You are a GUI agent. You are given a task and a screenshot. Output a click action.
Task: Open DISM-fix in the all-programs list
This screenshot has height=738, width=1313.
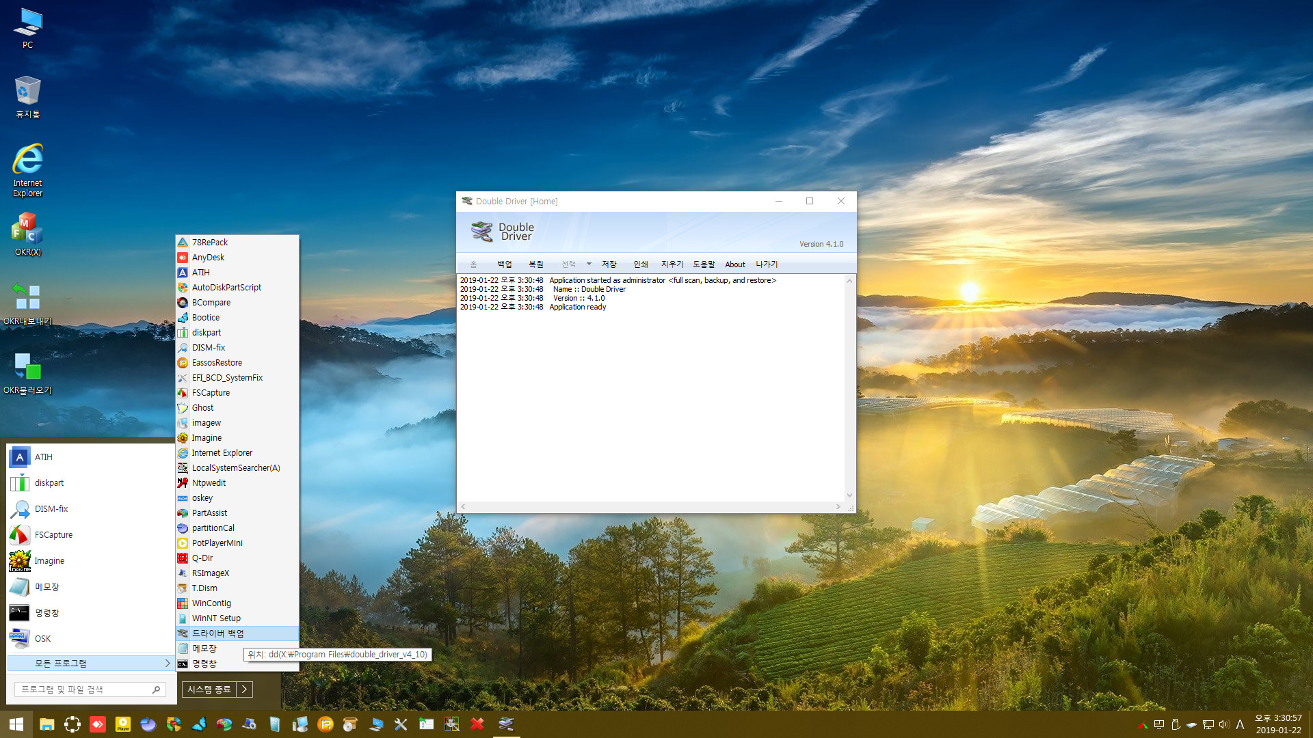(237, 348)
